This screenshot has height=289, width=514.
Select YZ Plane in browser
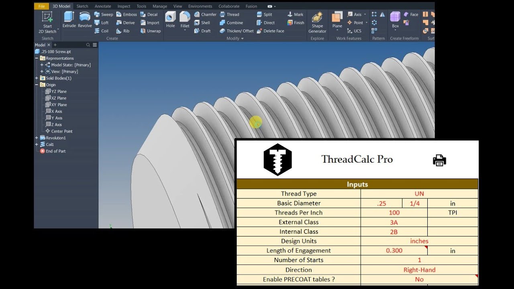click(x=56, y=92)
